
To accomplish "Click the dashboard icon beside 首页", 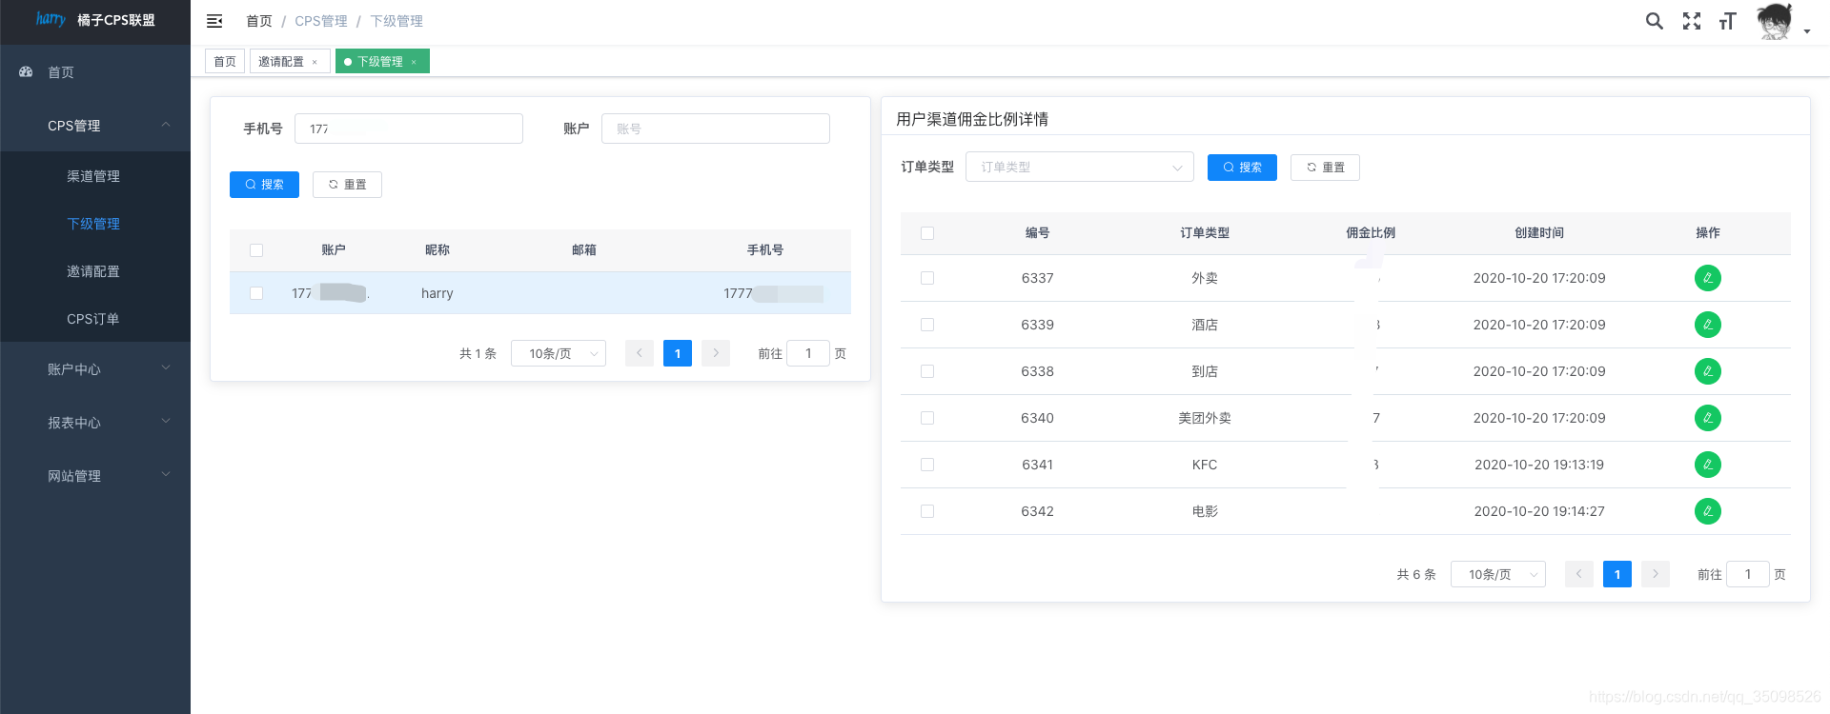I will pos(27,72).
